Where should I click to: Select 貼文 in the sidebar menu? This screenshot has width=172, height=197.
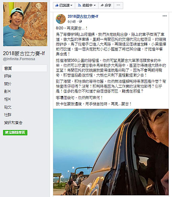coord(8,107)
